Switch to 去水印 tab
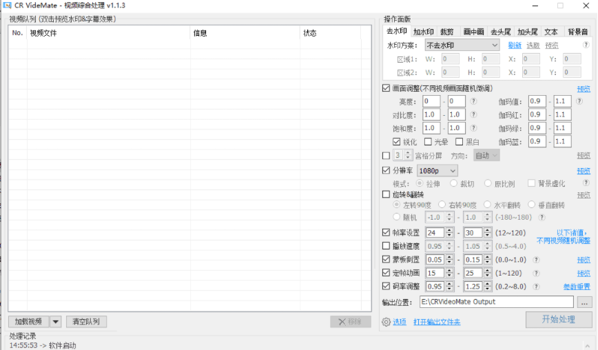This screenshot has height=350, width=598. (397, 31)
